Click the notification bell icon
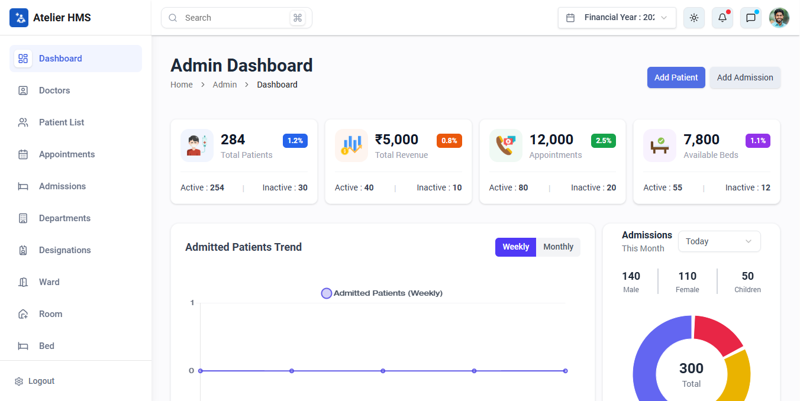 coord(722,18)
